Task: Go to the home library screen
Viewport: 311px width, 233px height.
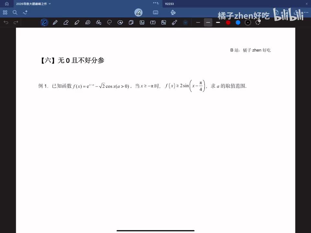Action: [7, 4]
